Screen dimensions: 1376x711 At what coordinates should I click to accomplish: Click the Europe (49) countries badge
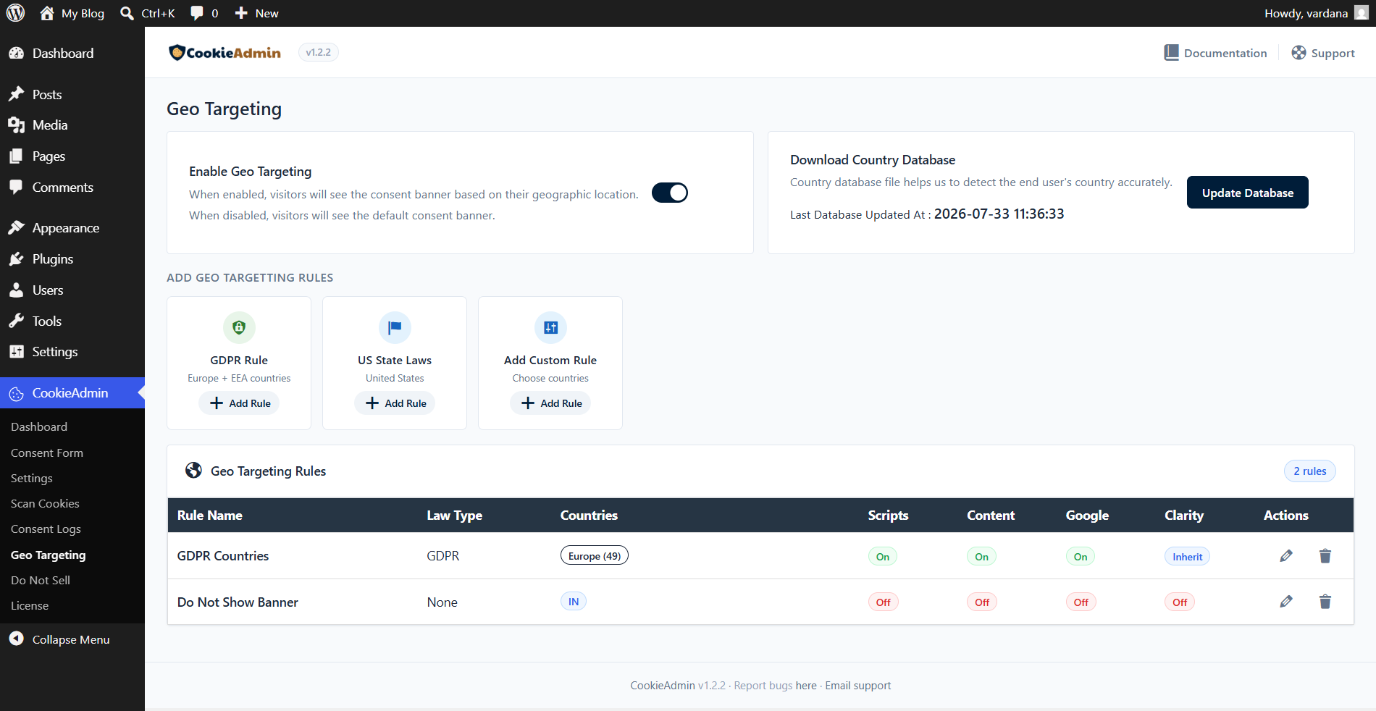click(595, 555)
